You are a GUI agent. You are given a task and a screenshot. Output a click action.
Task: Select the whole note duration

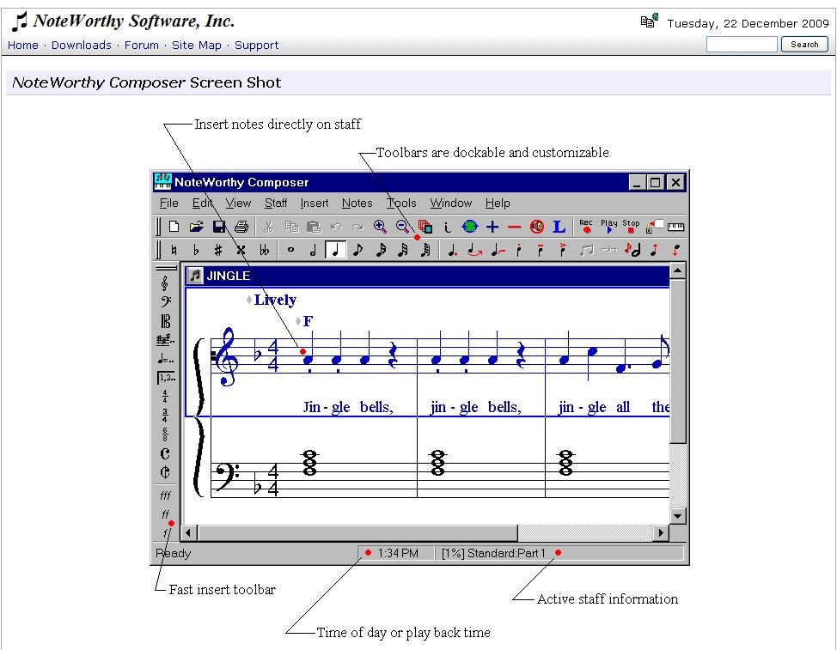pos(290,250)
